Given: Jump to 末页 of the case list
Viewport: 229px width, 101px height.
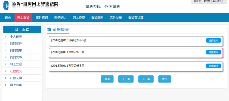Looking at the screenshot, I should tap(165, 79).
